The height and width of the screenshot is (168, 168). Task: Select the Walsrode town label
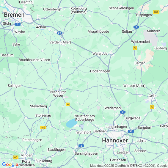point(100,54)
